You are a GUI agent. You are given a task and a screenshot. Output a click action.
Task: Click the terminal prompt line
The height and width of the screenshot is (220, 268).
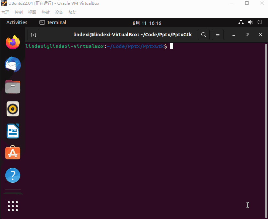point(99,46)
